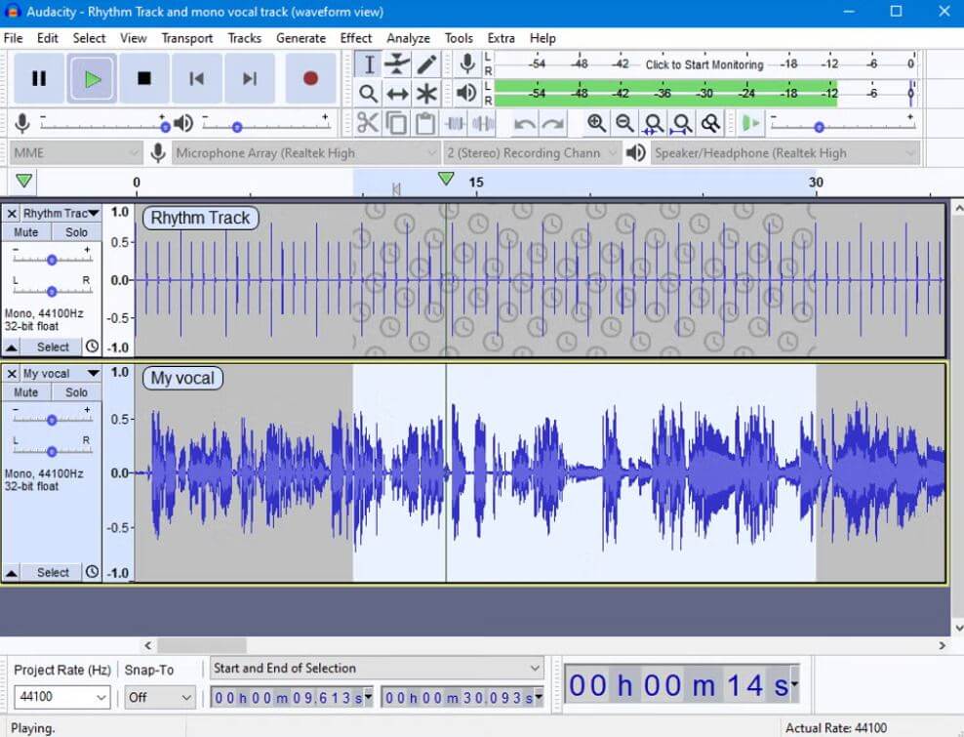Open Start and End of Selection dropdown
This screenshot has height=737, width=964.
click(x=377, y=668)
